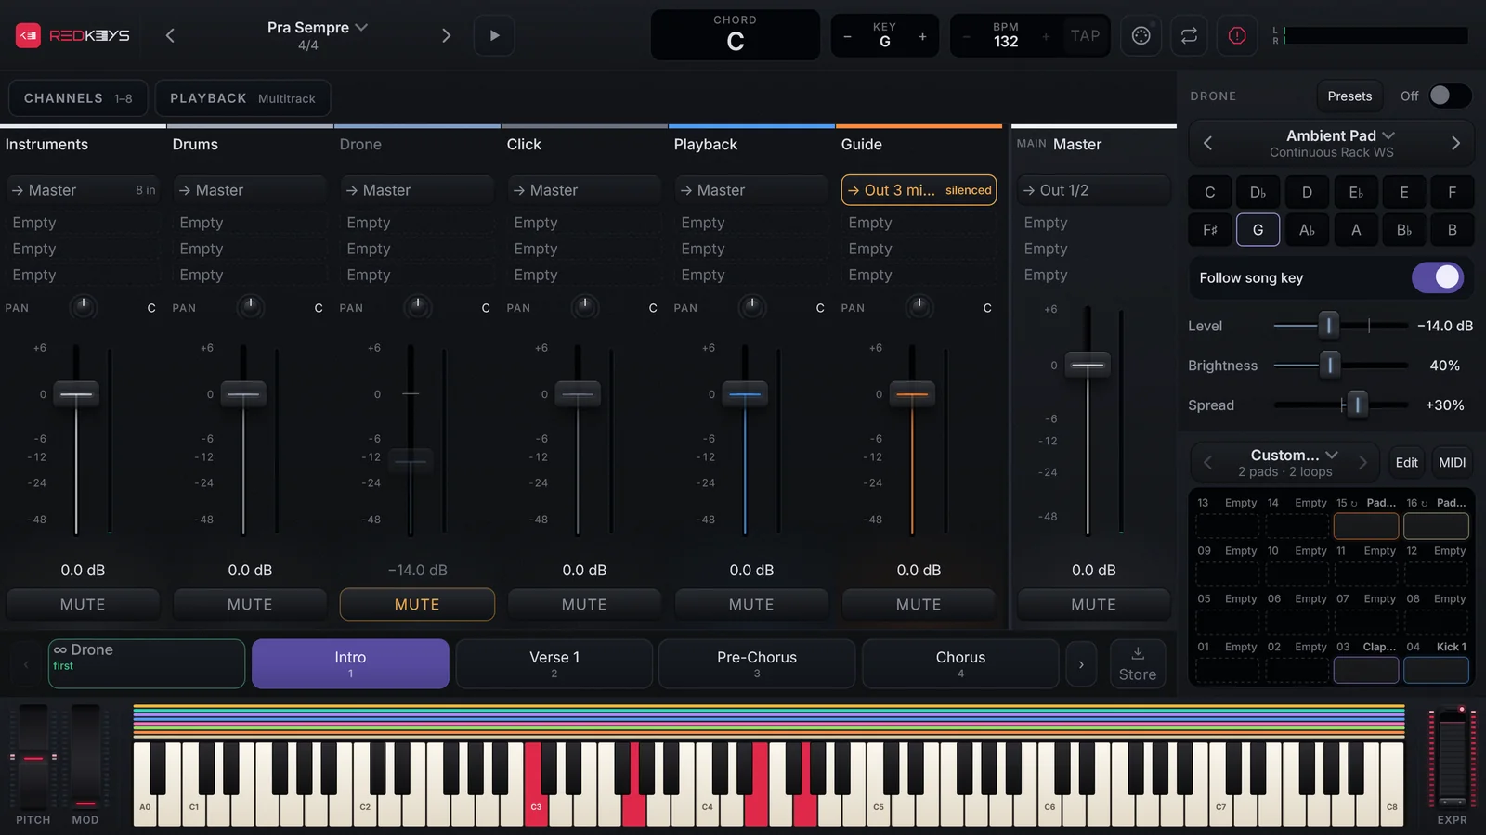Open Master Out 1/2 routing selector
The image size is (1486, 835).
click(x=1093, y=190)
